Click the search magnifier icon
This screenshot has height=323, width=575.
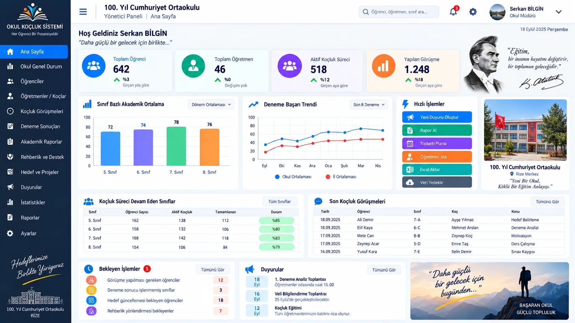tap(366, 12)
